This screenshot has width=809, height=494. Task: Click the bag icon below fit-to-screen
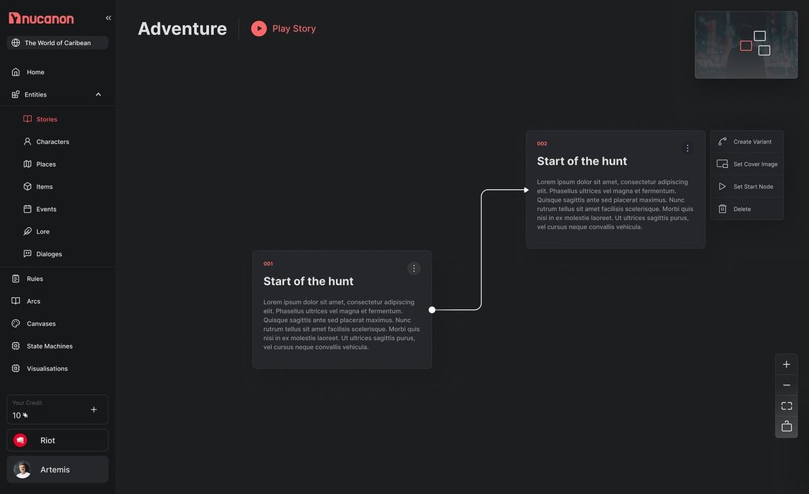(x=786, y=426)
